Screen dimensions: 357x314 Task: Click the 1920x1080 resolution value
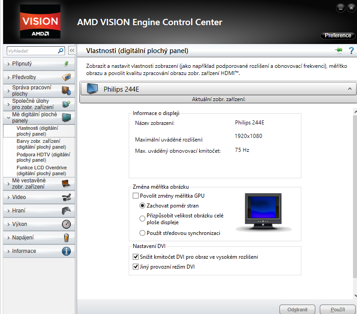(248, 136)
